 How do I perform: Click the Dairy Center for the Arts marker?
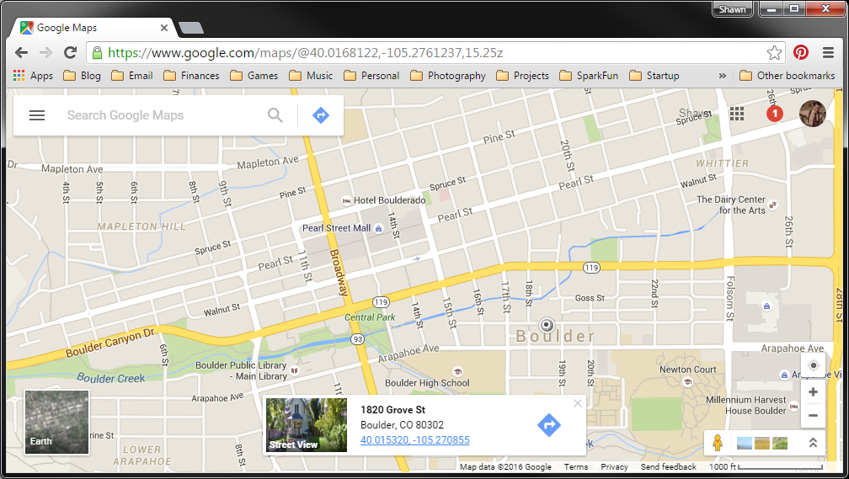click(x=772, y=205)
